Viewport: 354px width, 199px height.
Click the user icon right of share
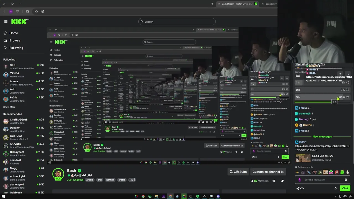282,181
